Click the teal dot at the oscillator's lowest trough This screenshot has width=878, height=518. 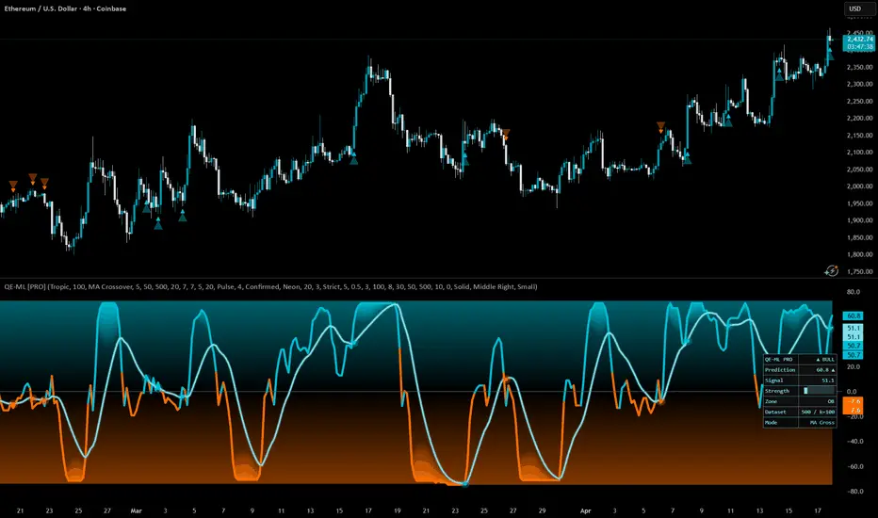pos(465,483)
